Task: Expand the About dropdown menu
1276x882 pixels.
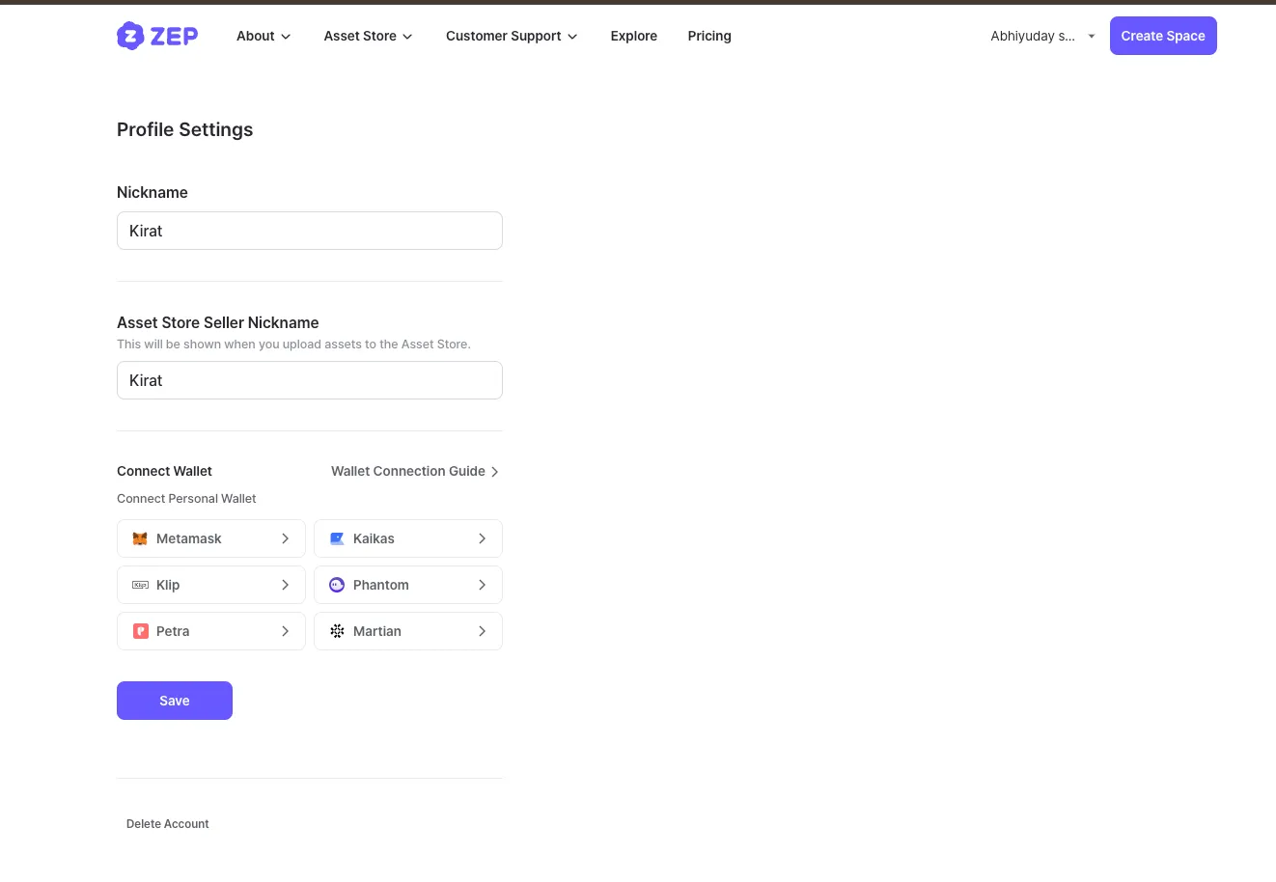Action: [x=264, y=36]
